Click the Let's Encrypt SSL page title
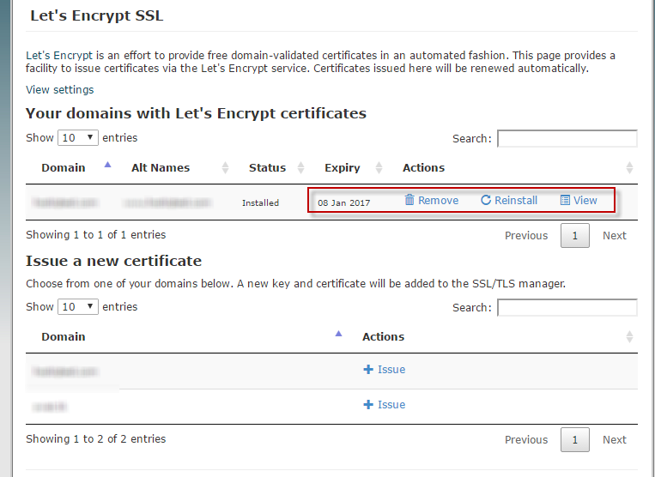 pos(97,15)
